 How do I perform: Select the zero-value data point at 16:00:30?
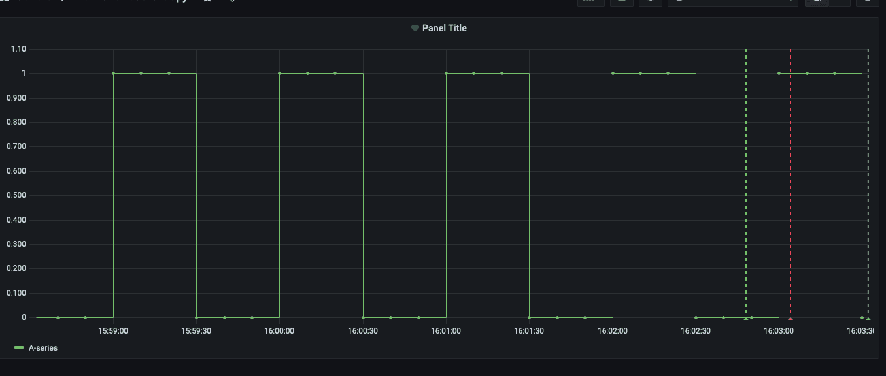click(x=363, y=318)
